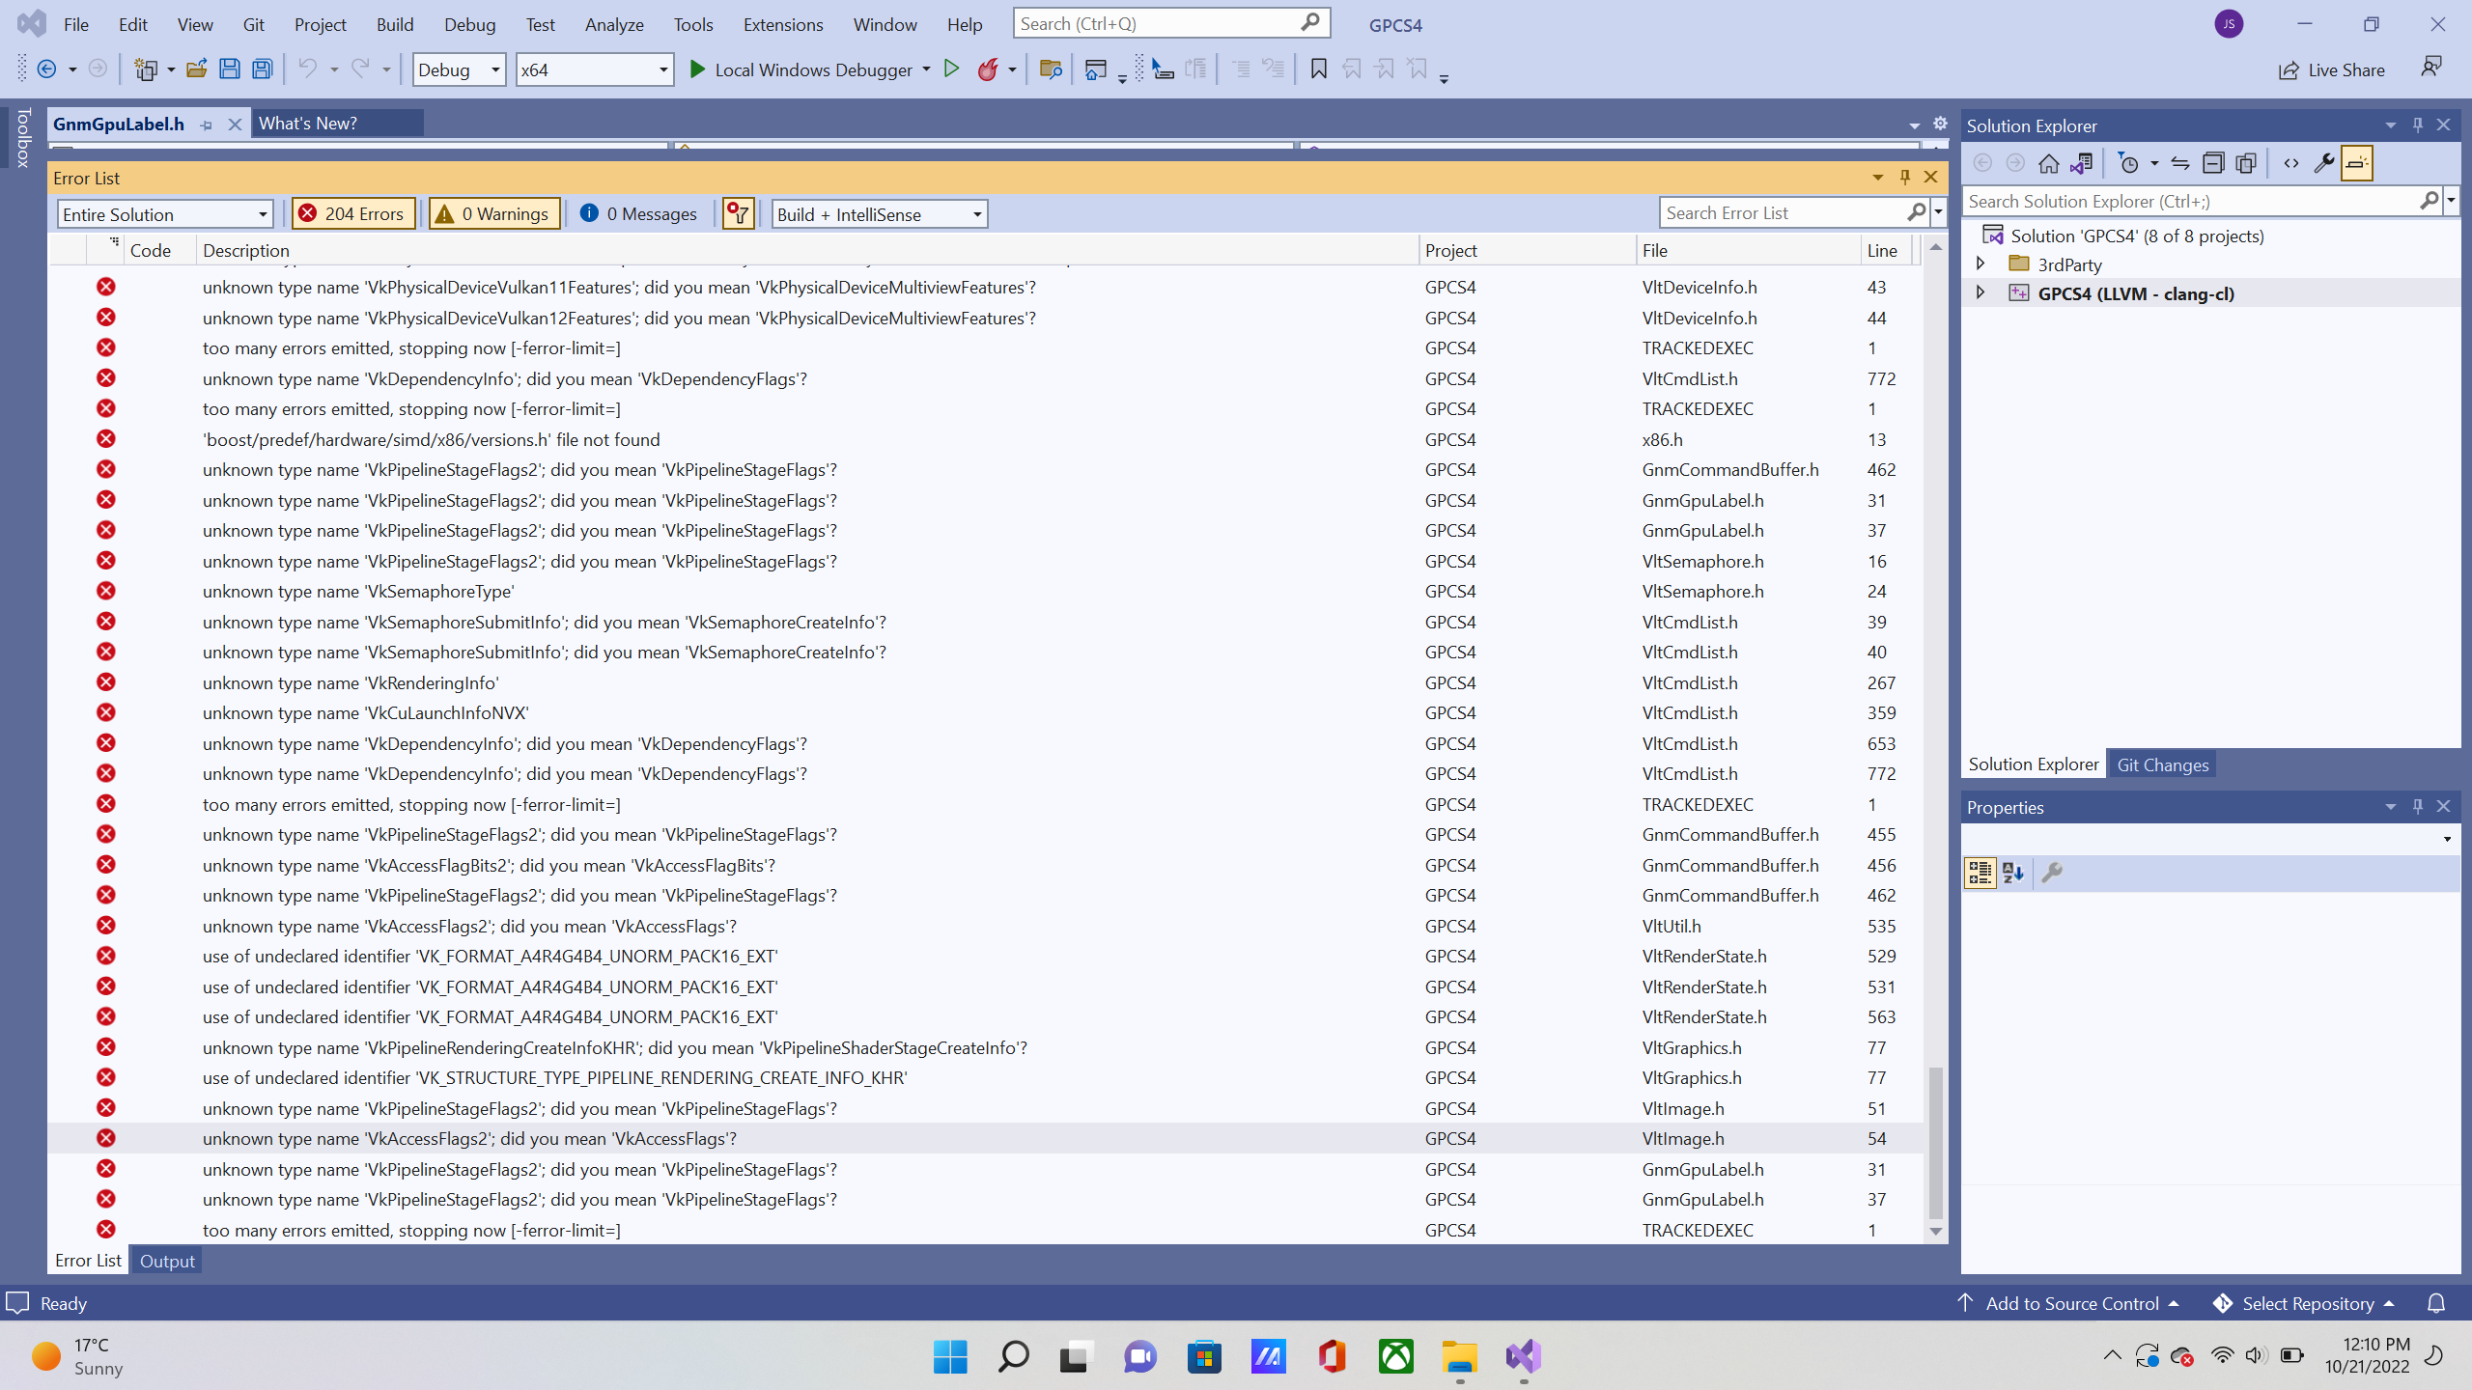
Task: Click Add to Source Control
Action: (x=2071, y=1303)
